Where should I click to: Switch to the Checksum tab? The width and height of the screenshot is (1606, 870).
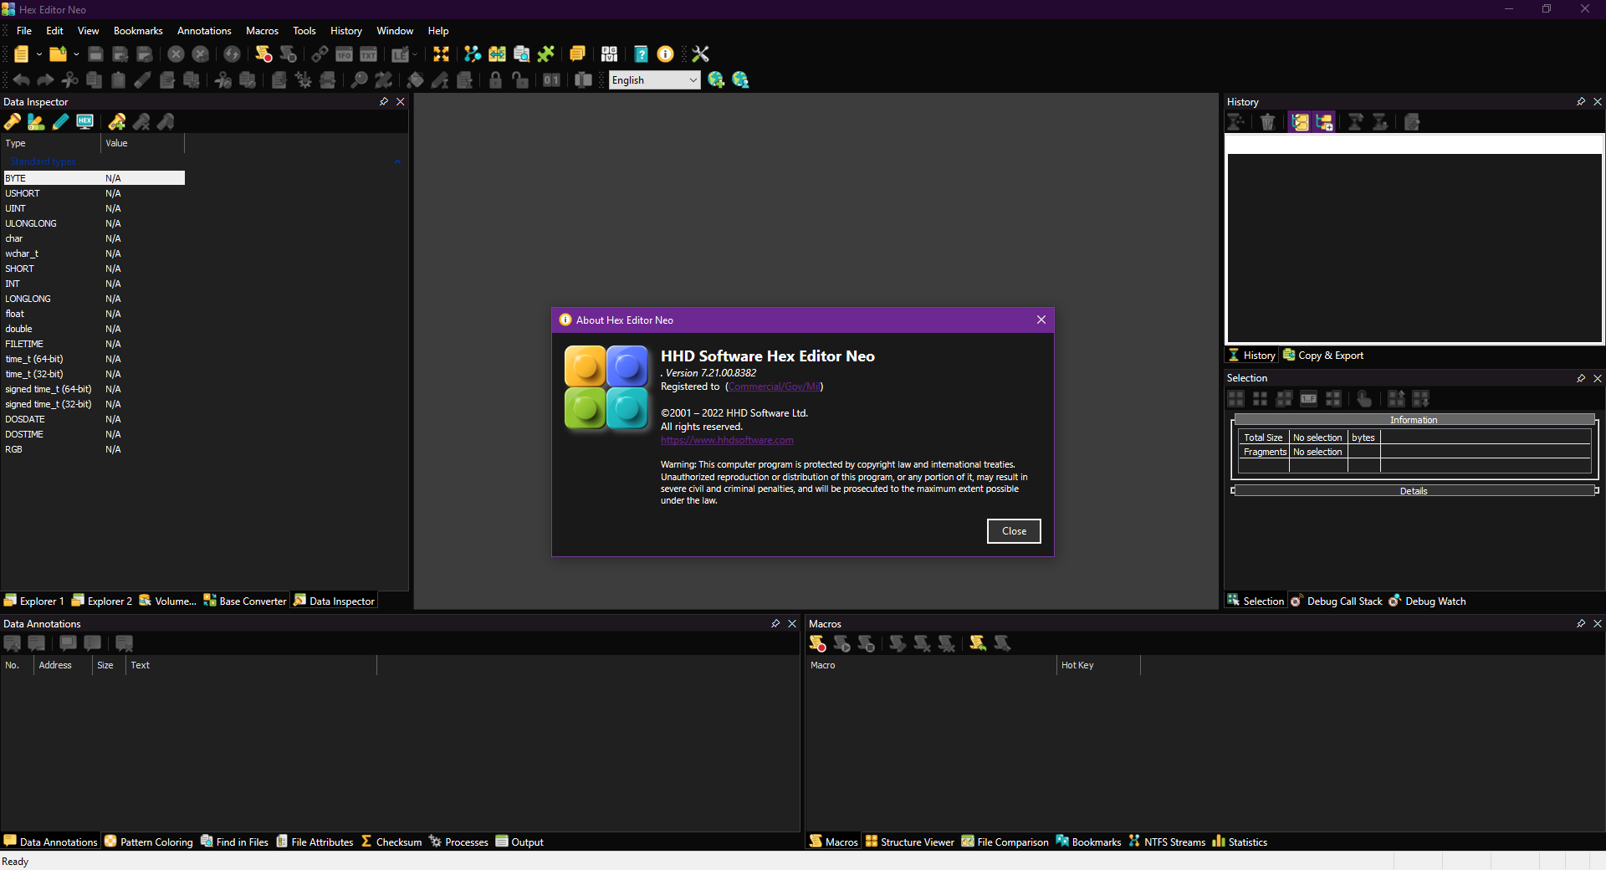(391, 842)
